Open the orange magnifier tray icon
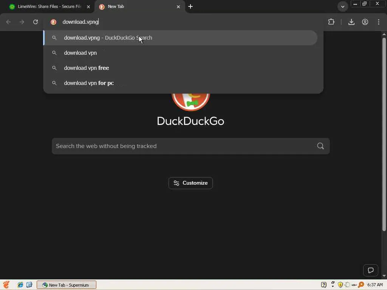 361,285
